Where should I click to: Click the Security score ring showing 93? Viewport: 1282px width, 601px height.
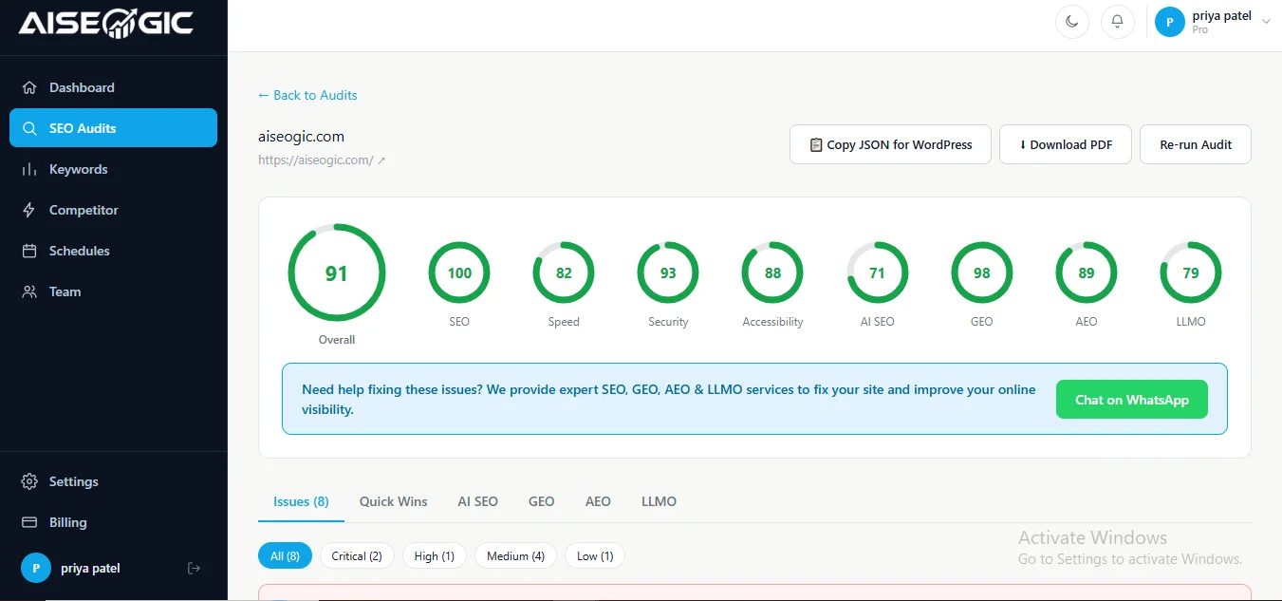[x=668, y=272]
